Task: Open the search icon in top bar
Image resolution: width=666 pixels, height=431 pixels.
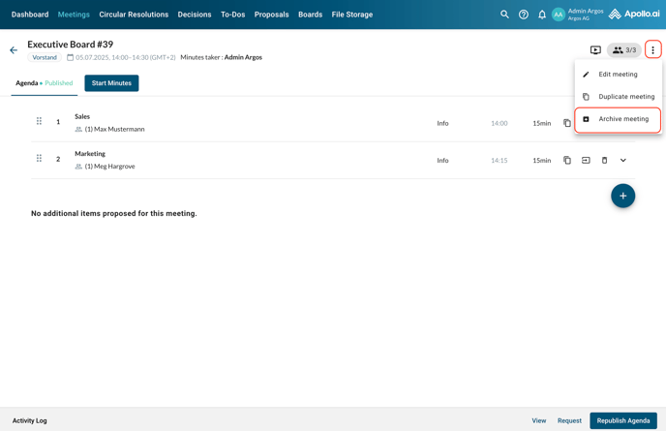Action: click(504, 15)
